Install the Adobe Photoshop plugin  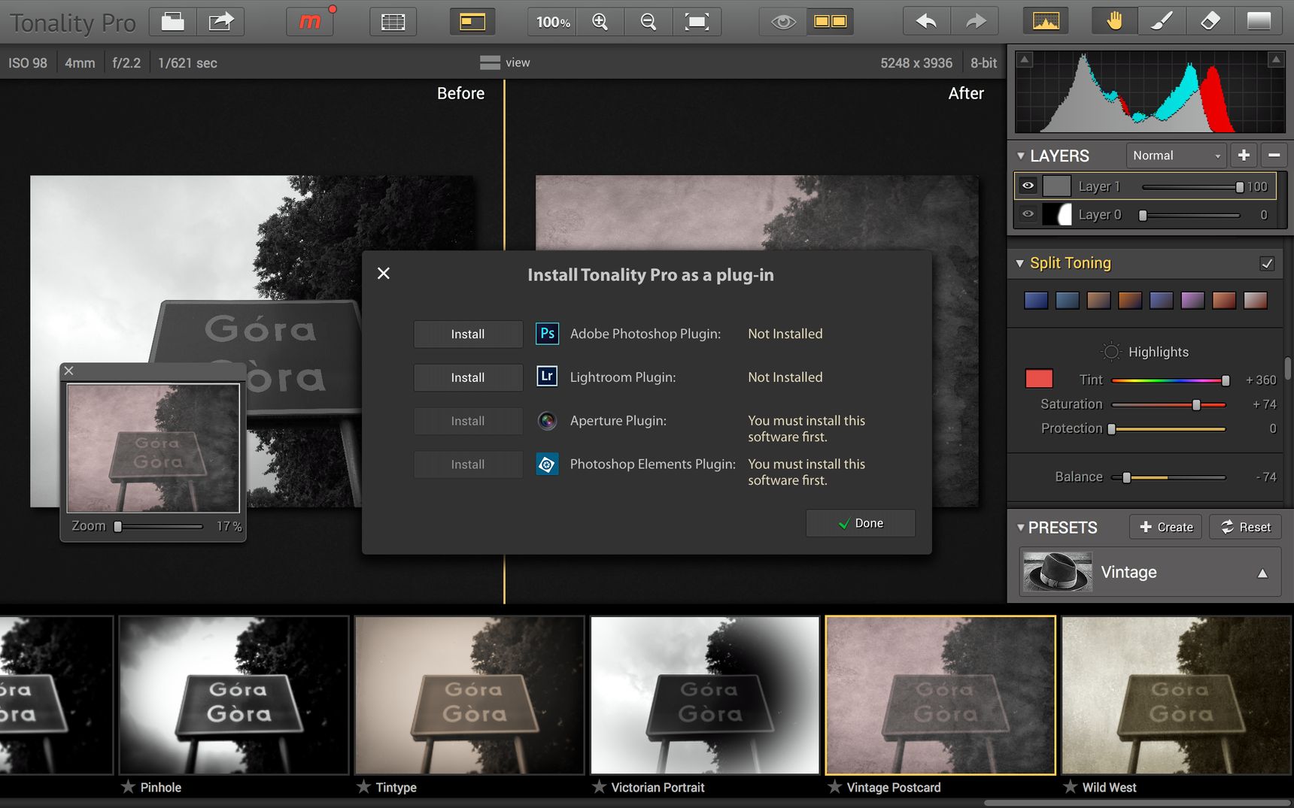(468, 334)
